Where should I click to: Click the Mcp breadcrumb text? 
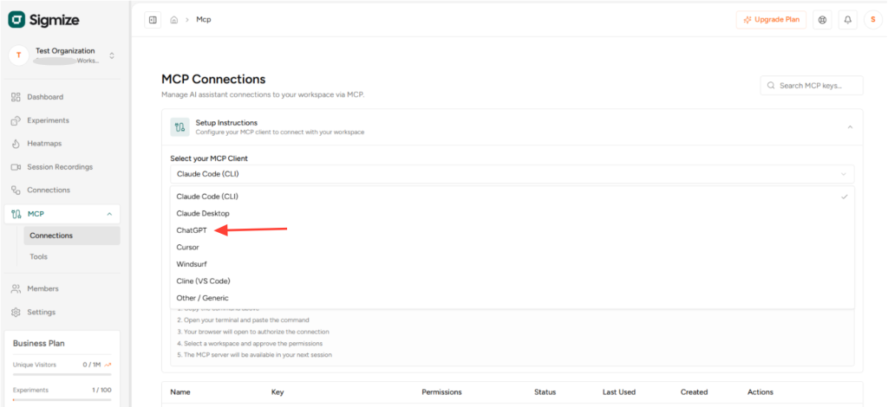tap(203, 20)
